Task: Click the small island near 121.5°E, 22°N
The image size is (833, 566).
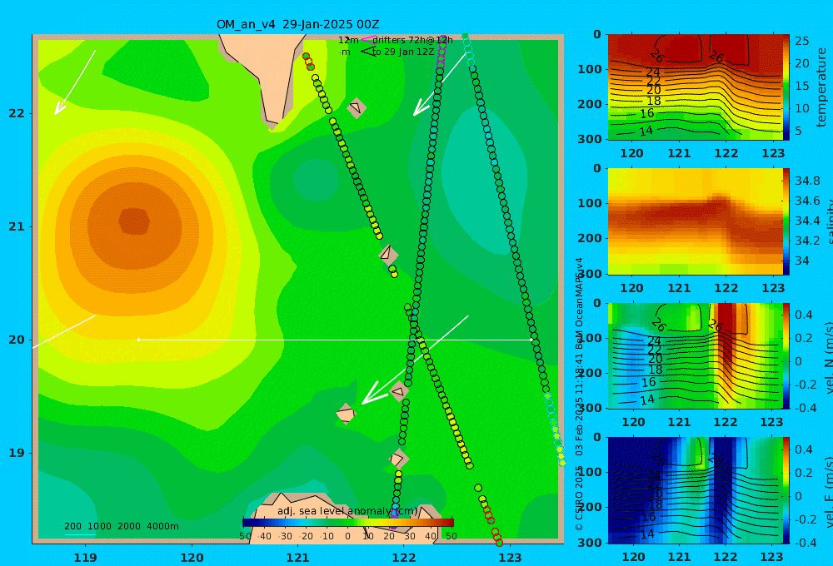Action: 356,107
